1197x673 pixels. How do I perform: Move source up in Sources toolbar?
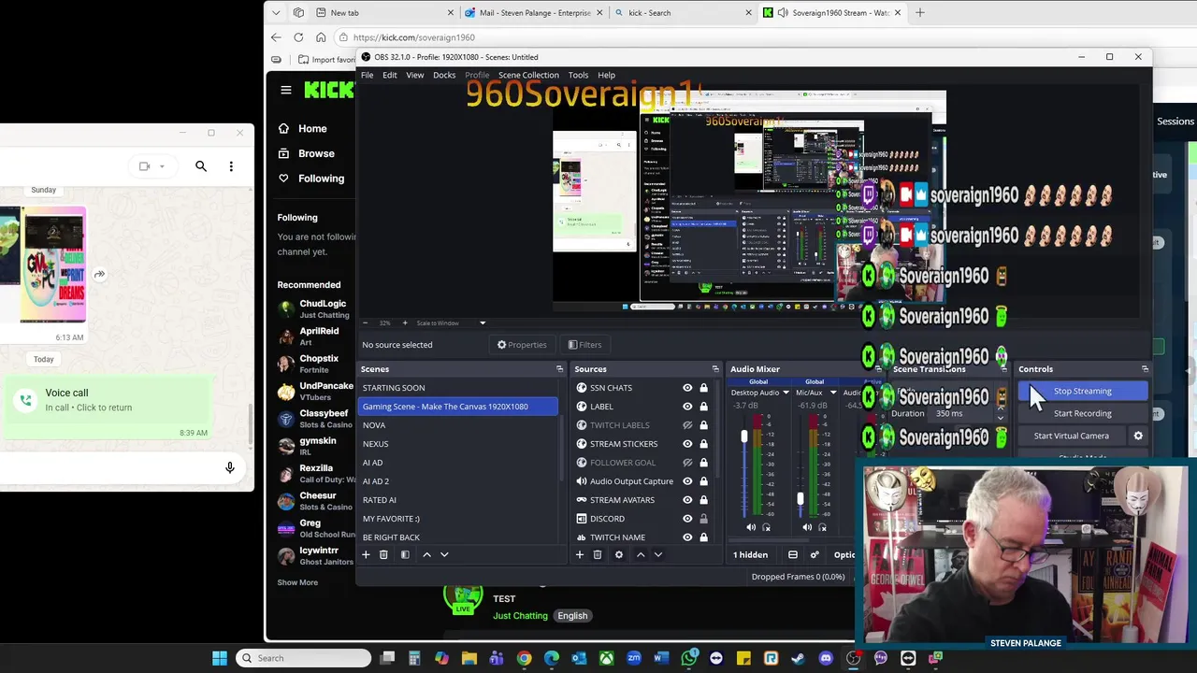pos(641,554)
